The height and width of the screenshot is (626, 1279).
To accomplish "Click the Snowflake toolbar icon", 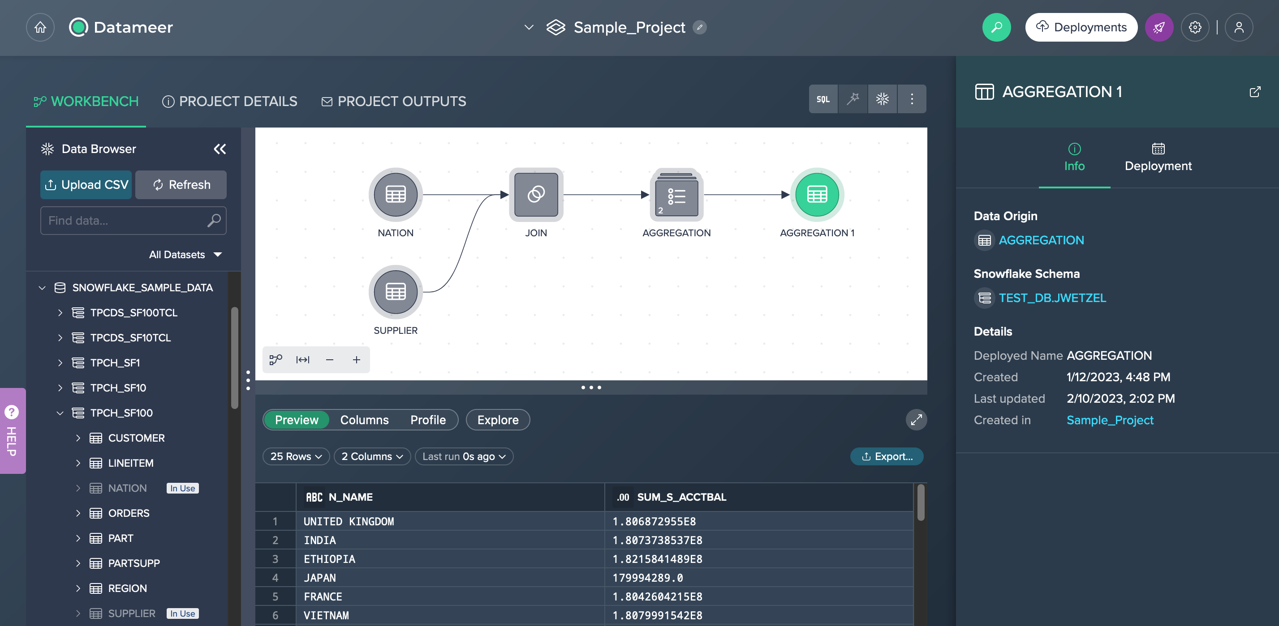I will (882, 99).
